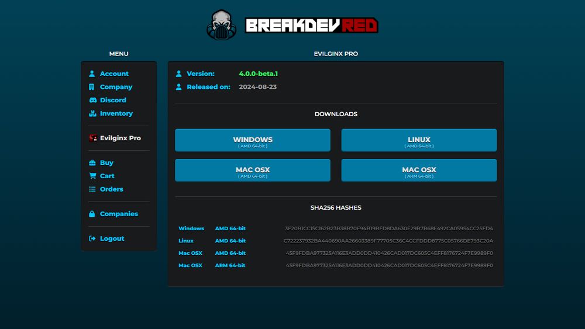Click the icon beside Version label
Screen dimensions: 585x329
coord(178,74)
